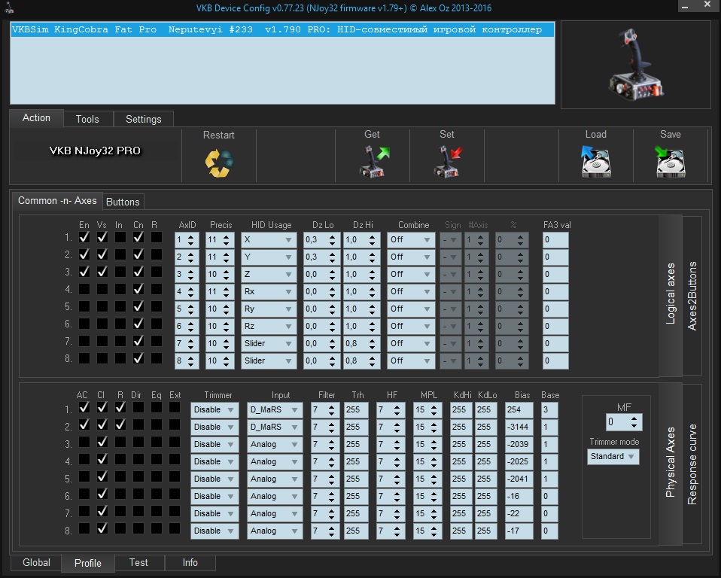
Task: Increase the MF stepper value
Action: [x=635, y=418]
